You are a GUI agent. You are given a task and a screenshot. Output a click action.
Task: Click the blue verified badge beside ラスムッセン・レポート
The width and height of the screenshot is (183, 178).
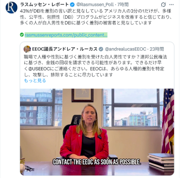[72, 5]
